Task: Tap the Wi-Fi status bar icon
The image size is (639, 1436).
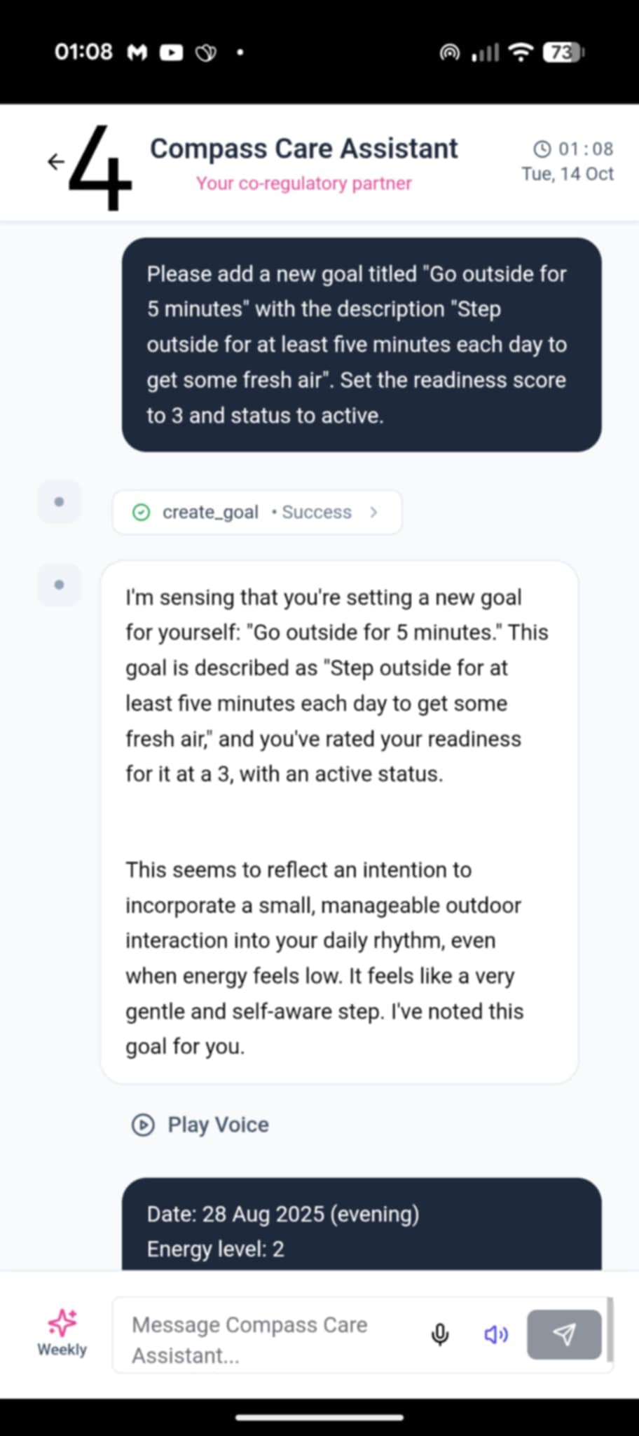Action: pyautogui.click(x=520, y=53)
